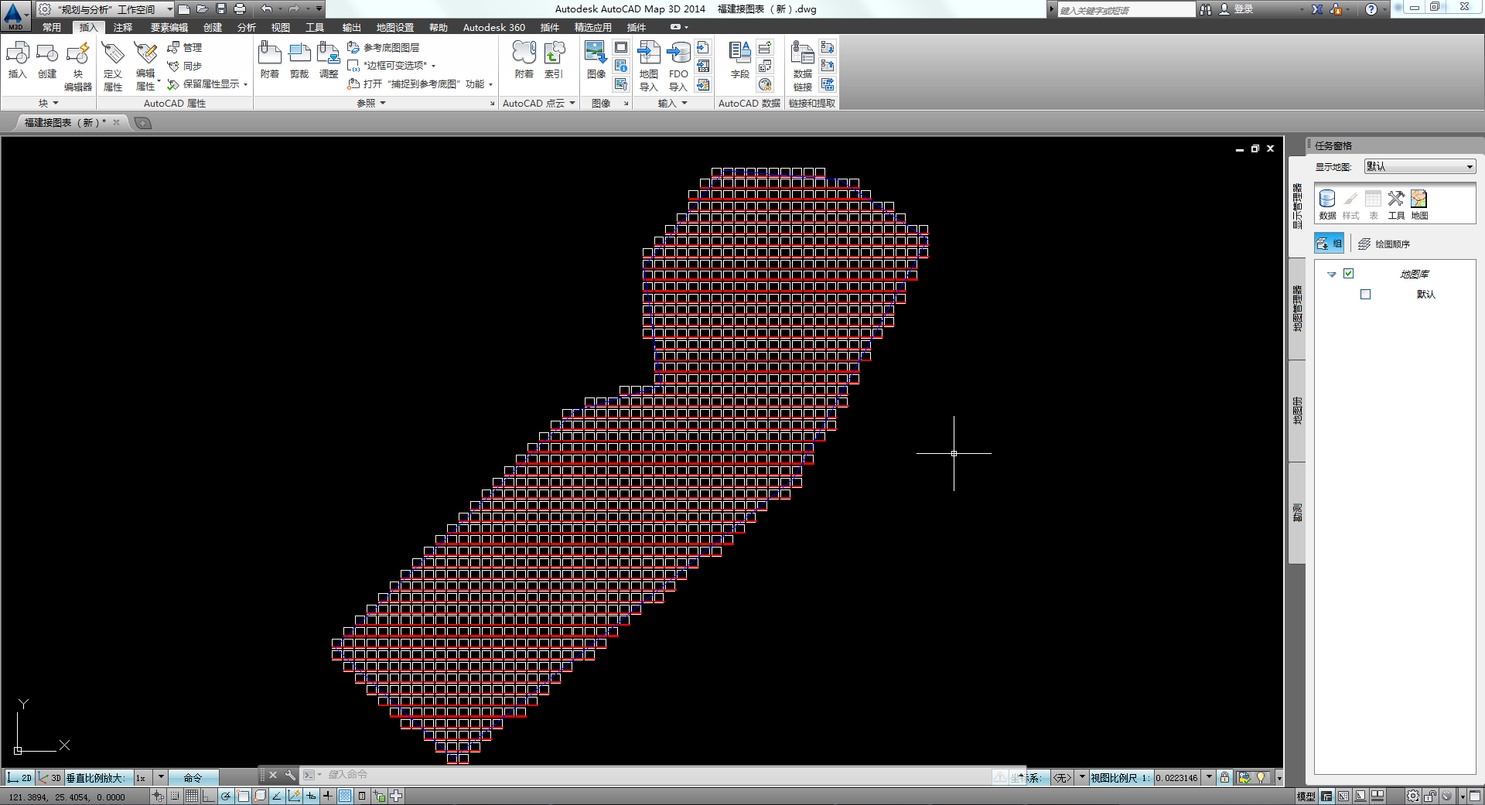Collapse the 地图库 tree node

[x=1331, y=275]
